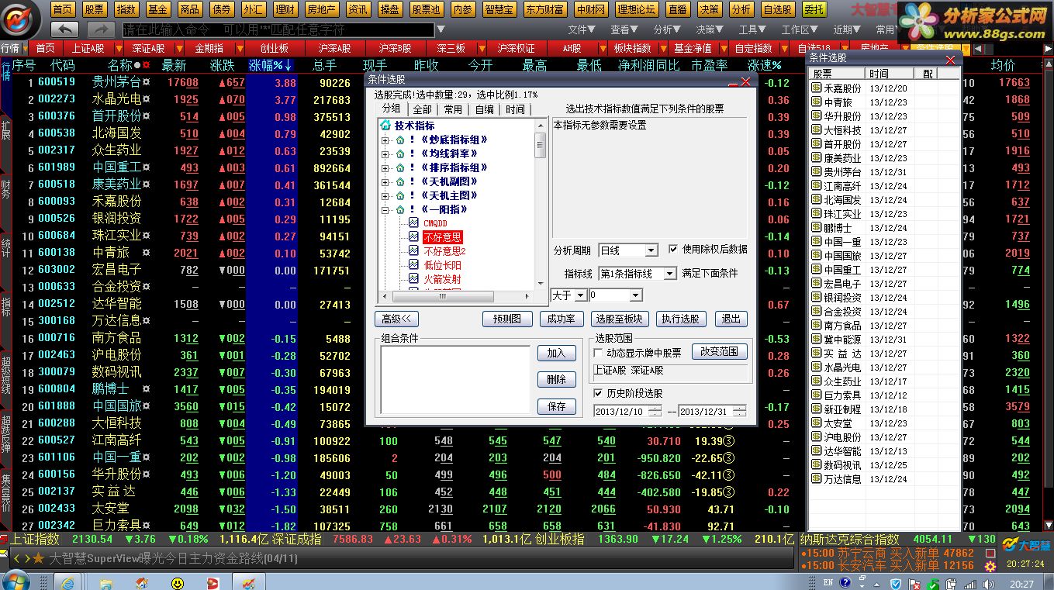
Task: Switch to the 时间 tab in dialog
Action: pos(515,109)
